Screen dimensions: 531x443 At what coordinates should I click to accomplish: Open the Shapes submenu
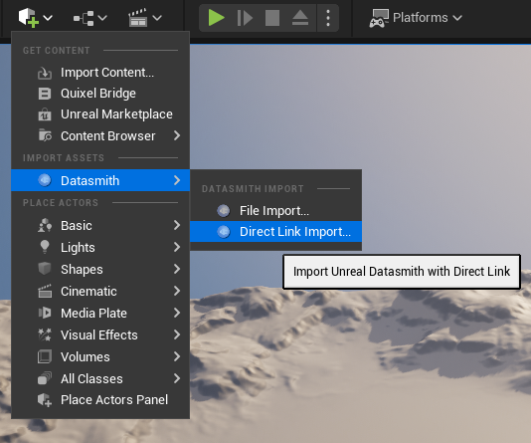tap(100, 269)
